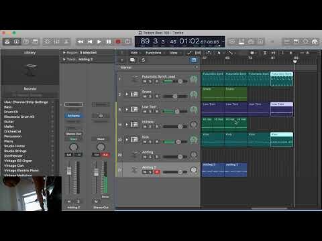Disable record on Adding 2 track
The image size is (322, 241).
pyautogui.click(x=157, y=172)
